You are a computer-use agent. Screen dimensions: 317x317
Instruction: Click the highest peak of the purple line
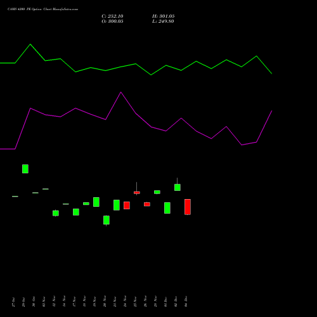121,92
